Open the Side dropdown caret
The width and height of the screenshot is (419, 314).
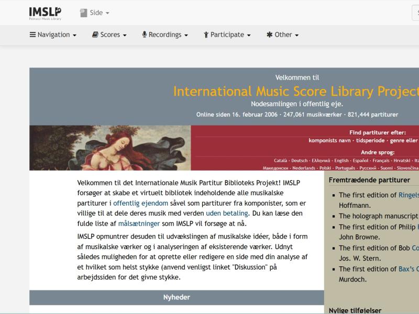[x=107, y=13]
